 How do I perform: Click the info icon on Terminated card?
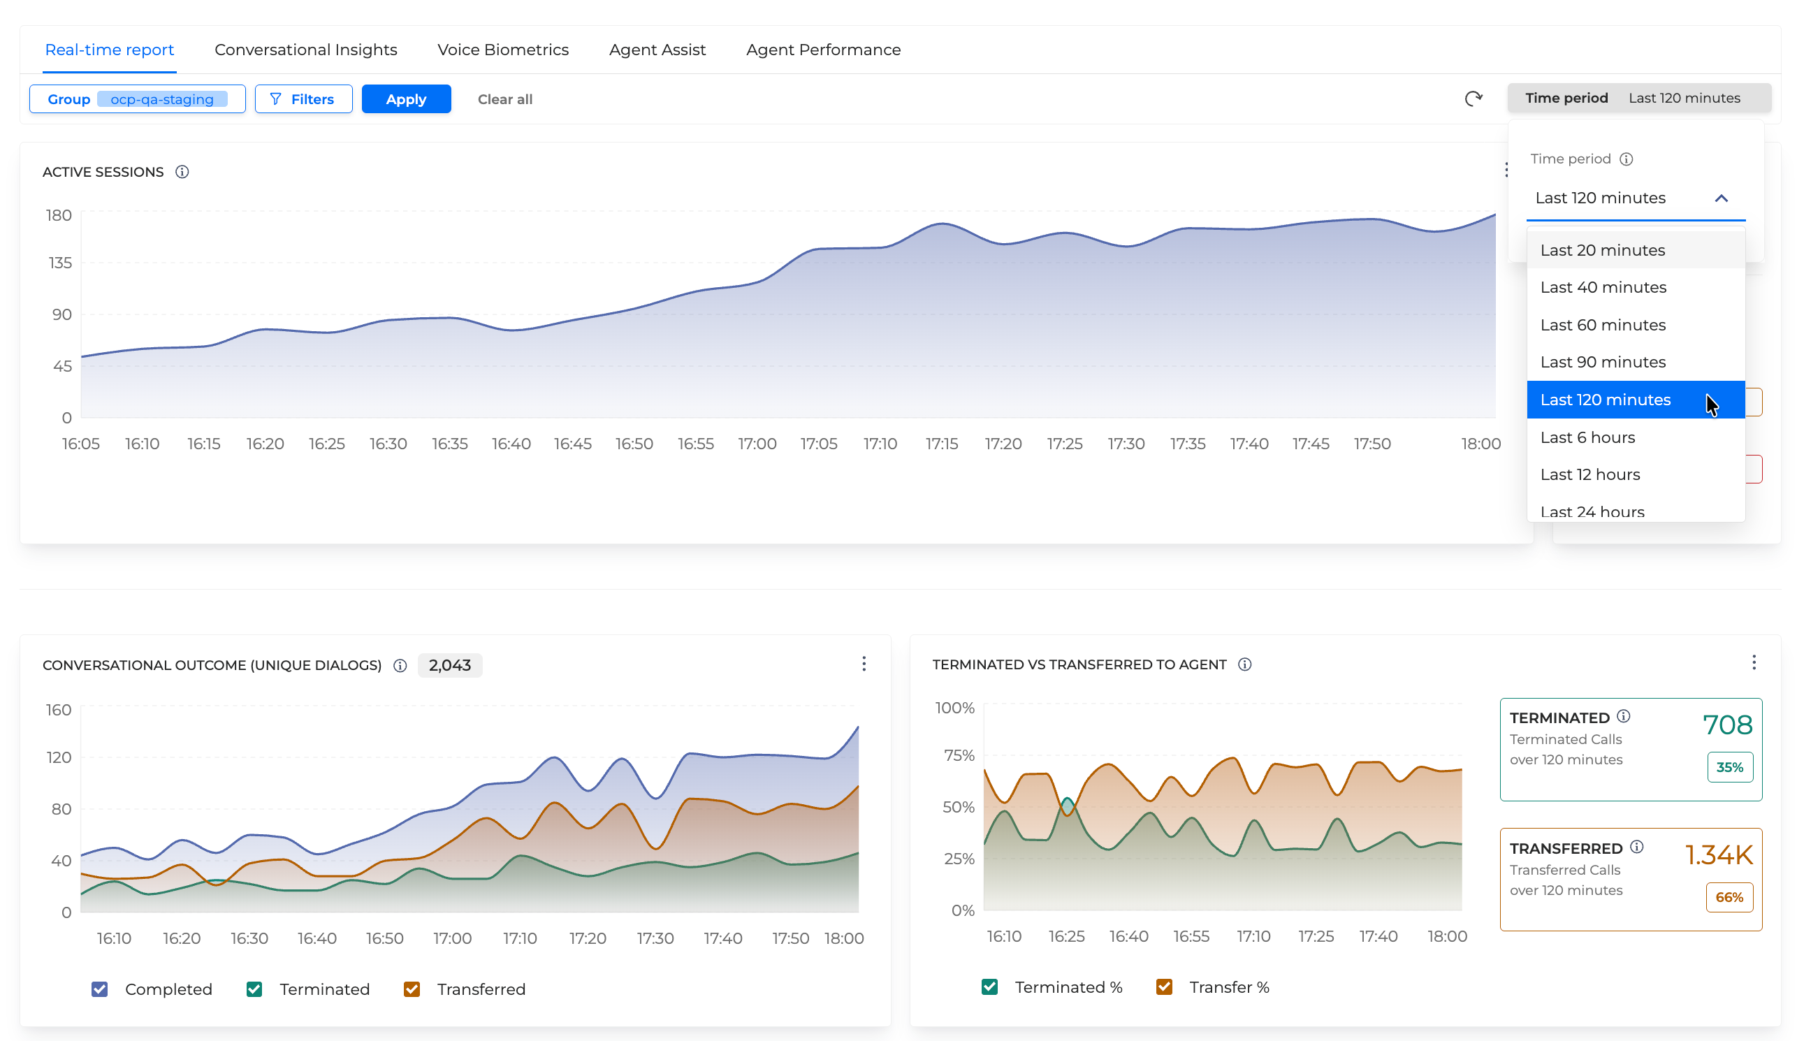pyautogui.click(x=1623, y=716)
